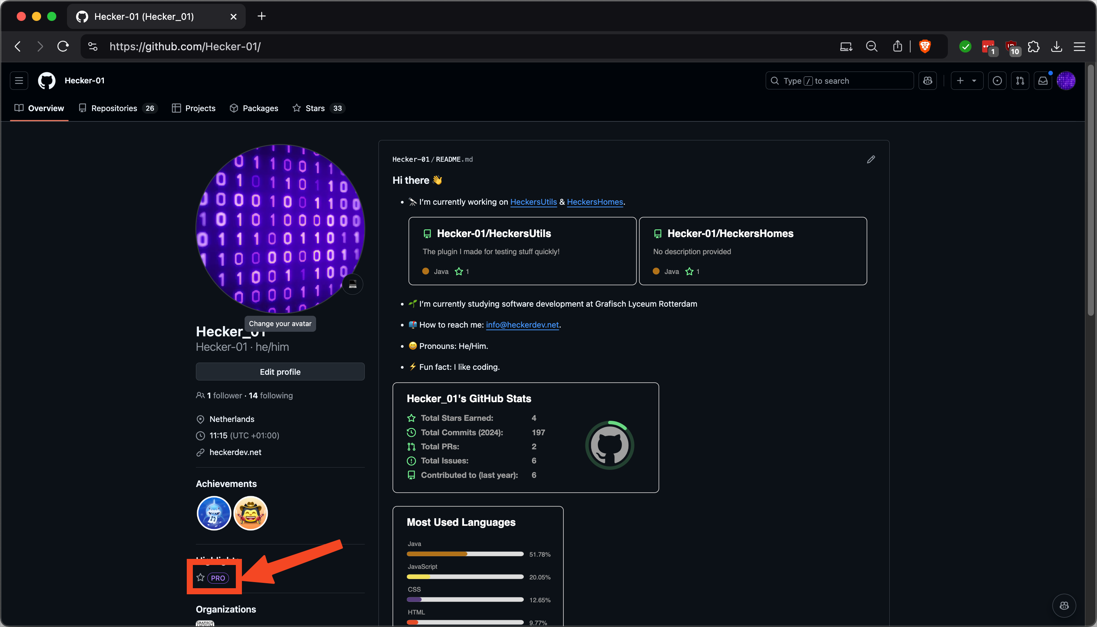1097x627 pixels.
Task: Edit README with the pencil icon
Action: (x=871, y=159)
